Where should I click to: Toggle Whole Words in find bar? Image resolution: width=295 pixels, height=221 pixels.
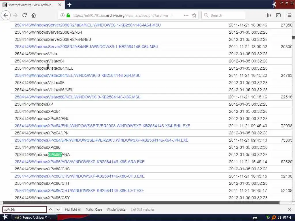click(x=116, y=209)
